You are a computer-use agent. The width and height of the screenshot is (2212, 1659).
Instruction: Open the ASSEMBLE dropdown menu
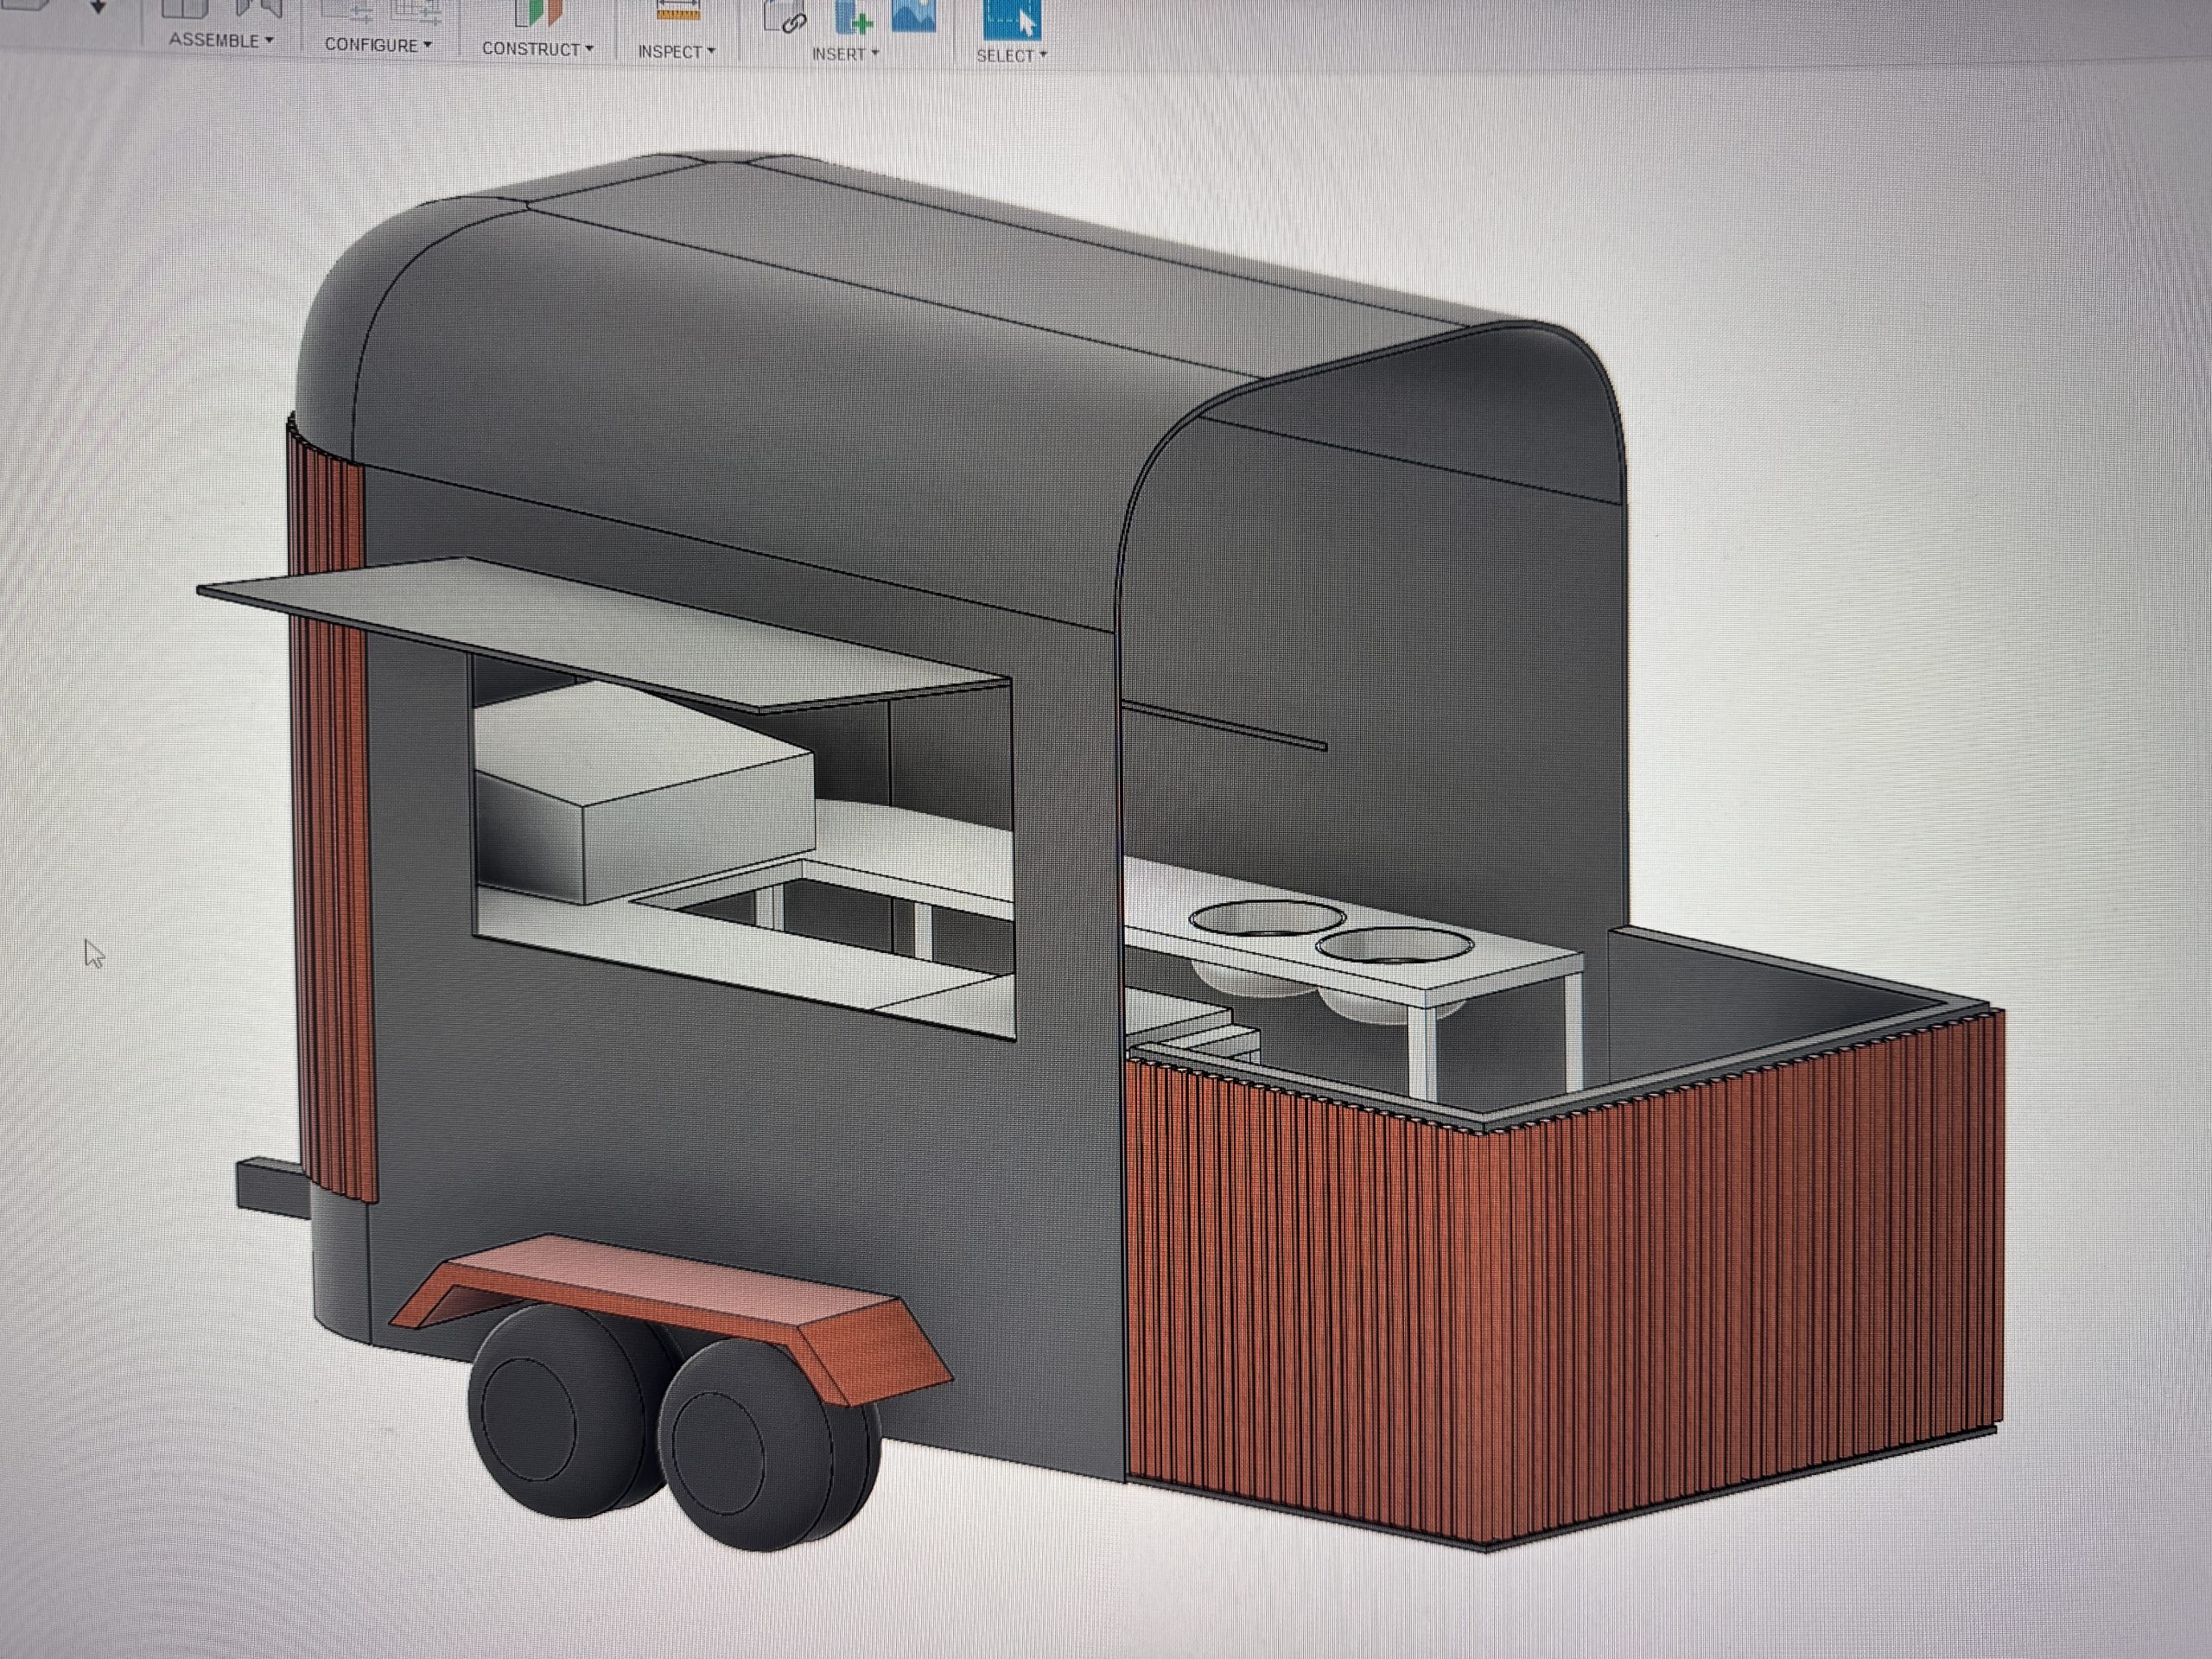[220, 40]
